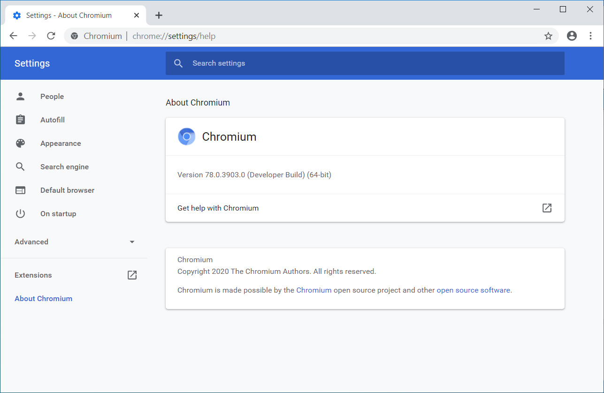Open the profile avatar menu

(x=572, y=36)
